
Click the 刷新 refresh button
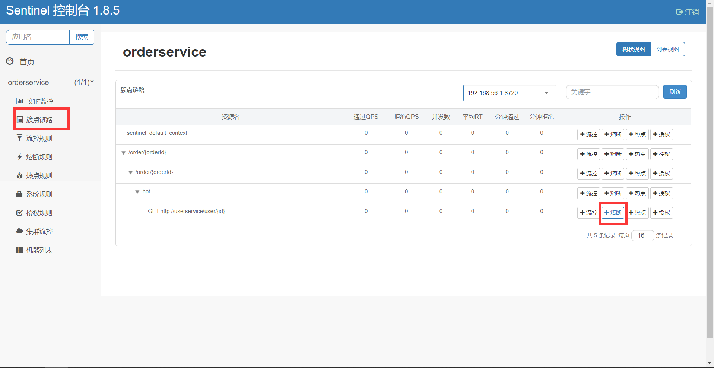click(675, 92)
